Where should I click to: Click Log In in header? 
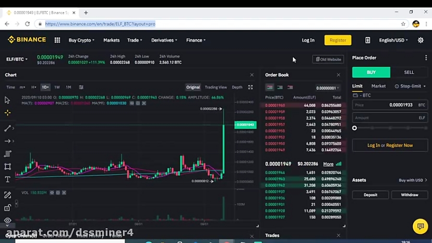pyautogui.click(x=308, y=40)
